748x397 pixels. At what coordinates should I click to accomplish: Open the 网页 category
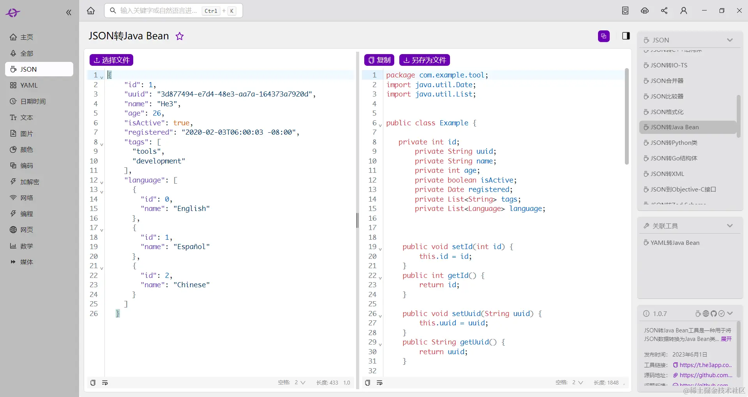39,230
